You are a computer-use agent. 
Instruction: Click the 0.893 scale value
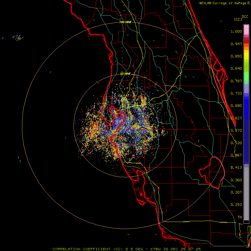pyautogui.click(x=236, y=56)
